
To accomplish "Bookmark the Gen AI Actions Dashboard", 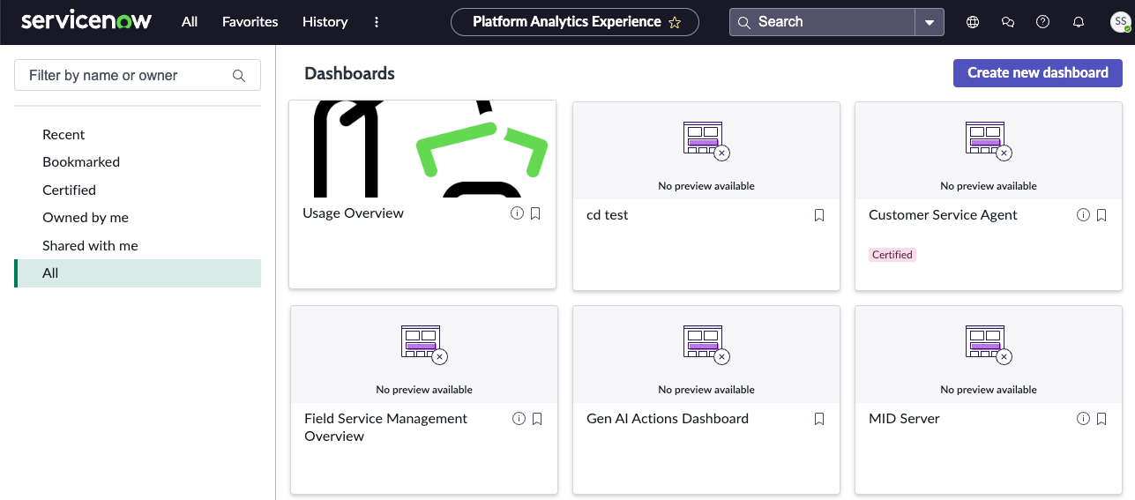I will pyautogui.click(x=819, y=419).
